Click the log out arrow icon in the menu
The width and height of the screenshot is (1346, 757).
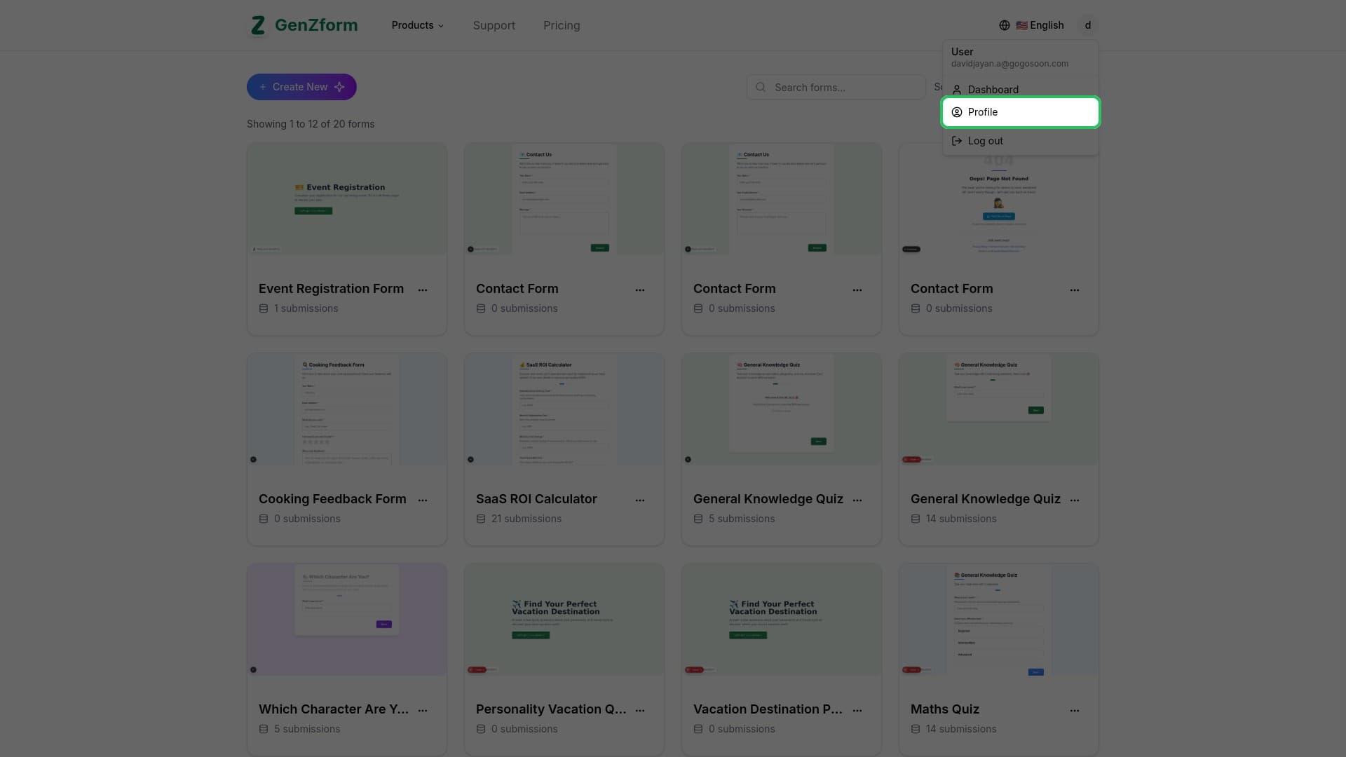point(957,141)
